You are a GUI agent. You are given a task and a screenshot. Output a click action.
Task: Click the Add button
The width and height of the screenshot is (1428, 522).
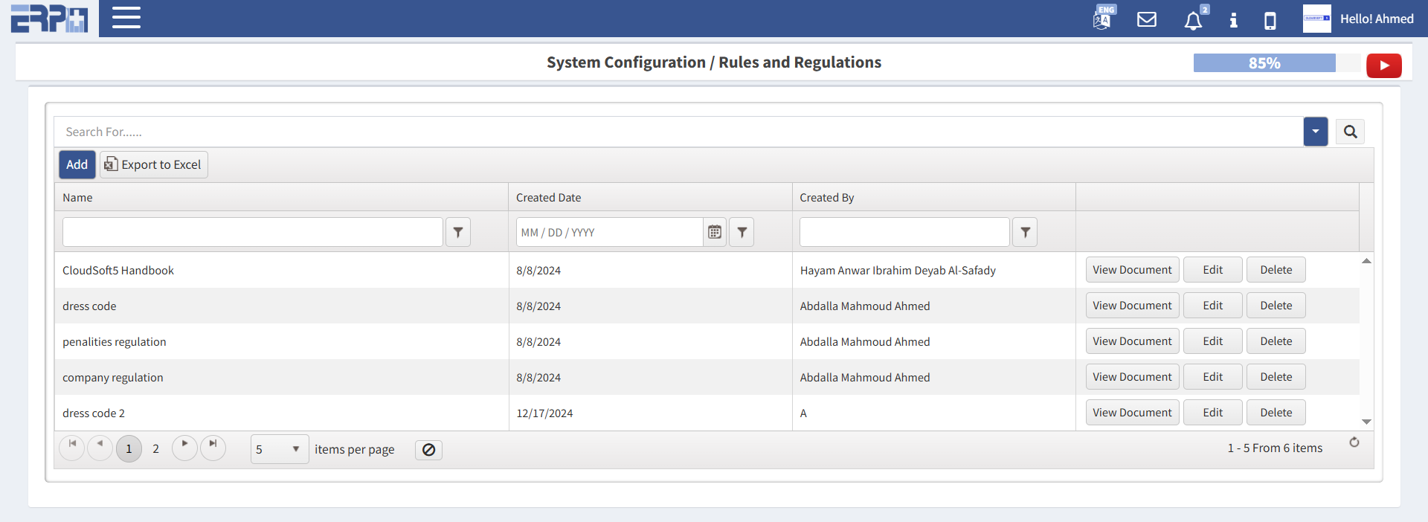click(77, 164)
